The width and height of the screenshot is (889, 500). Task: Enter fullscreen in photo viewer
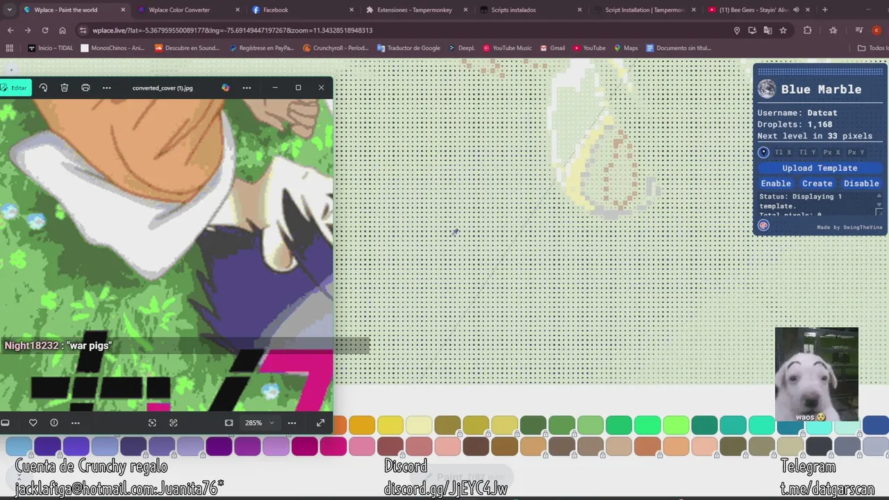coord(320,422)
